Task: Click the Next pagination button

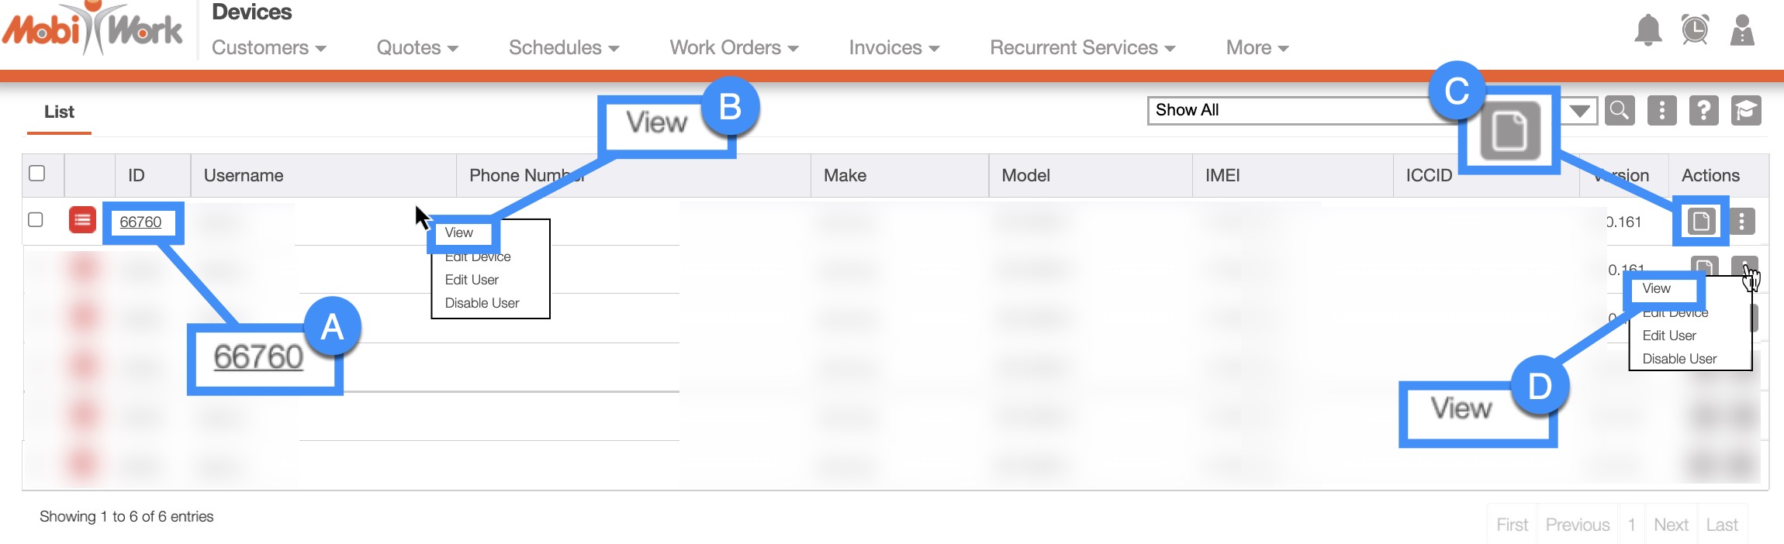Action: click(x=1671, y=525)
